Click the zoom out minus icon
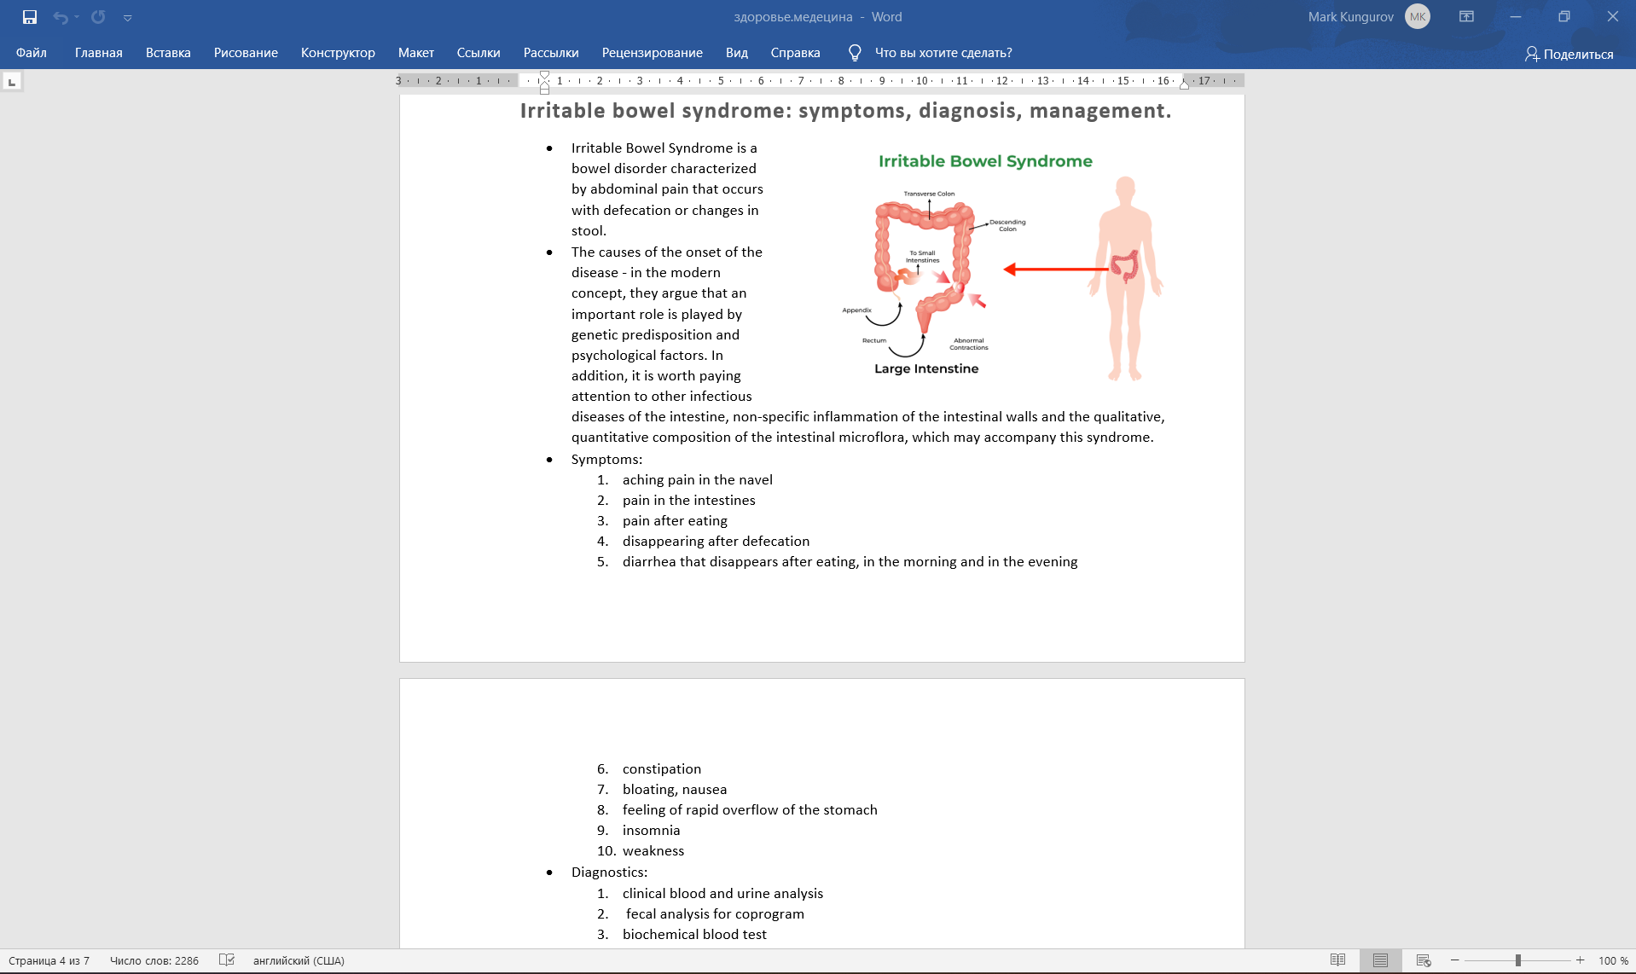Screen dimensions: 1636x974 pos(1454,960)
